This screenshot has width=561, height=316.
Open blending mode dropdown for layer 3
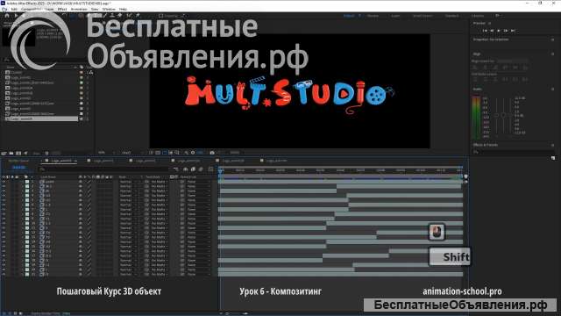point(129,191)
